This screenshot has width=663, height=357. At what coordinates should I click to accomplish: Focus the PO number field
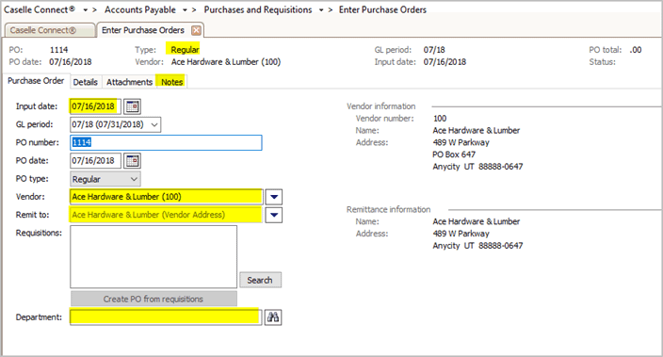166,142
